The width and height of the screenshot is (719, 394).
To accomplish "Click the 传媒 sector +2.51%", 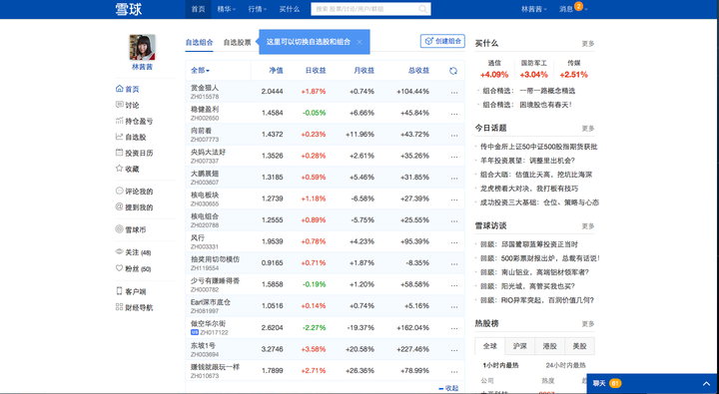I will pos(573,69).
